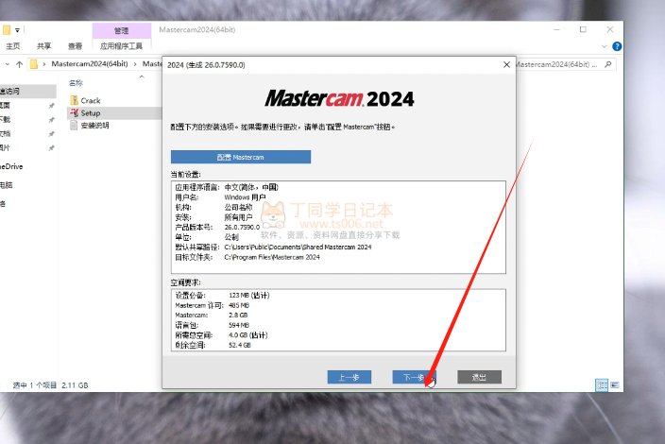This screenshot has height=444, width=665.
Task: Close the Mastercam 2024 installer dialog
Action: coord(506,64)
